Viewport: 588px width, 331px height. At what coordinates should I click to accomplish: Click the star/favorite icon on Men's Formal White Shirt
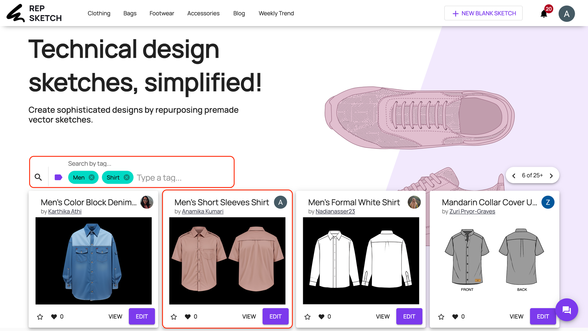coord(307,316)
